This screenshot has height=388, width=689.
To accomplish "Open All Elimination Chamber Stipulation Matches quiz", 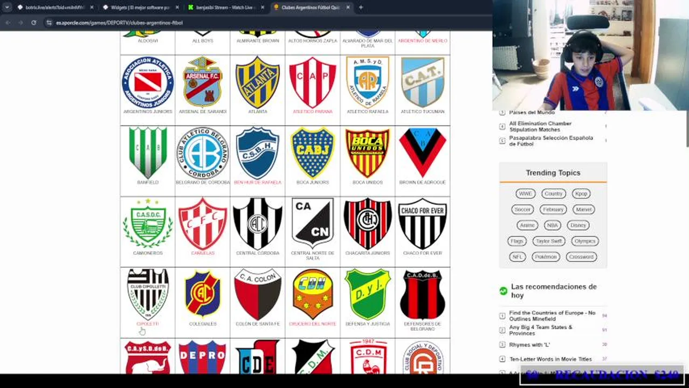I will 540,126.
